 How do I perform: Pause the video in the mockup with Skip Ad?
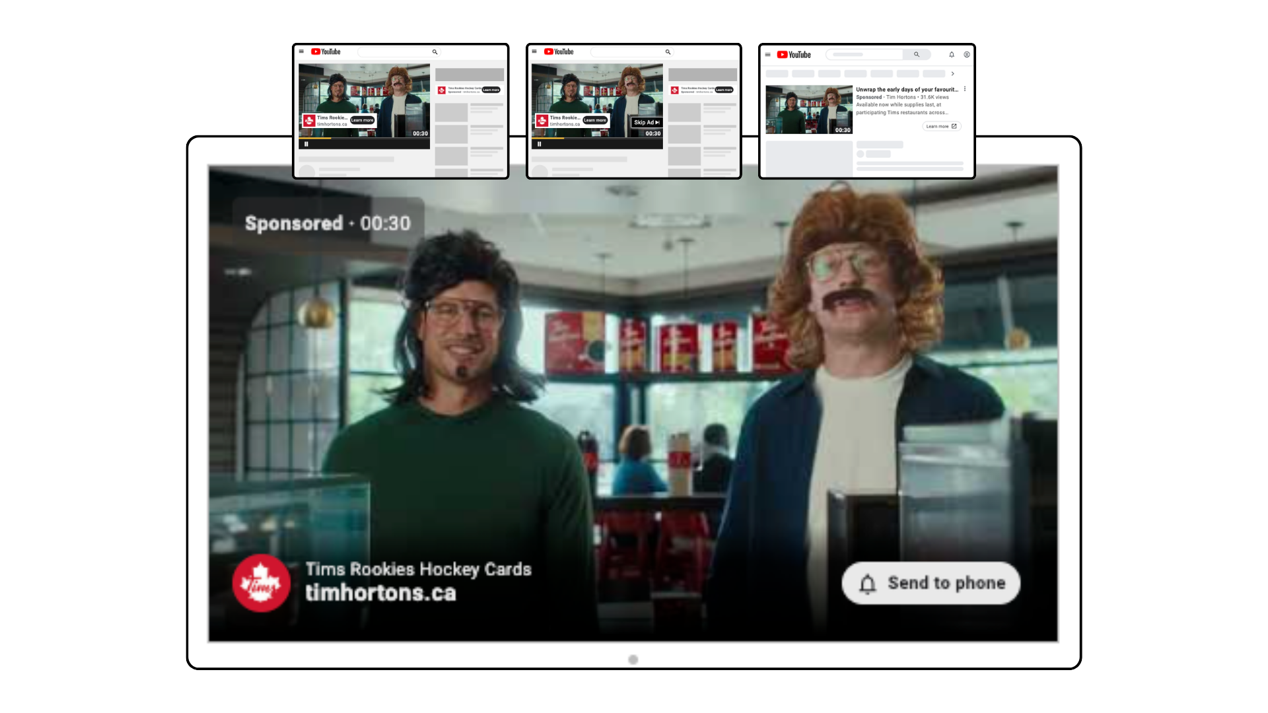pos(539,144)
